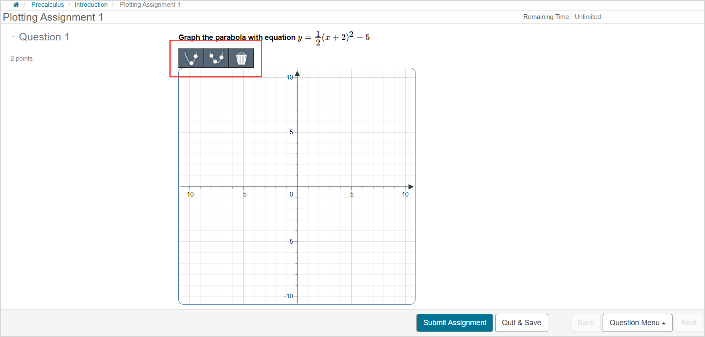Select the two-point parabola drawing tool
Image resolution: width=705 pixels, height=337 pixels.
click(x=190, y=58)
